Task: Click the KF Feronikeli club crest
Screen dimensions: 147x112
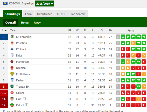Action: (12, 37)
